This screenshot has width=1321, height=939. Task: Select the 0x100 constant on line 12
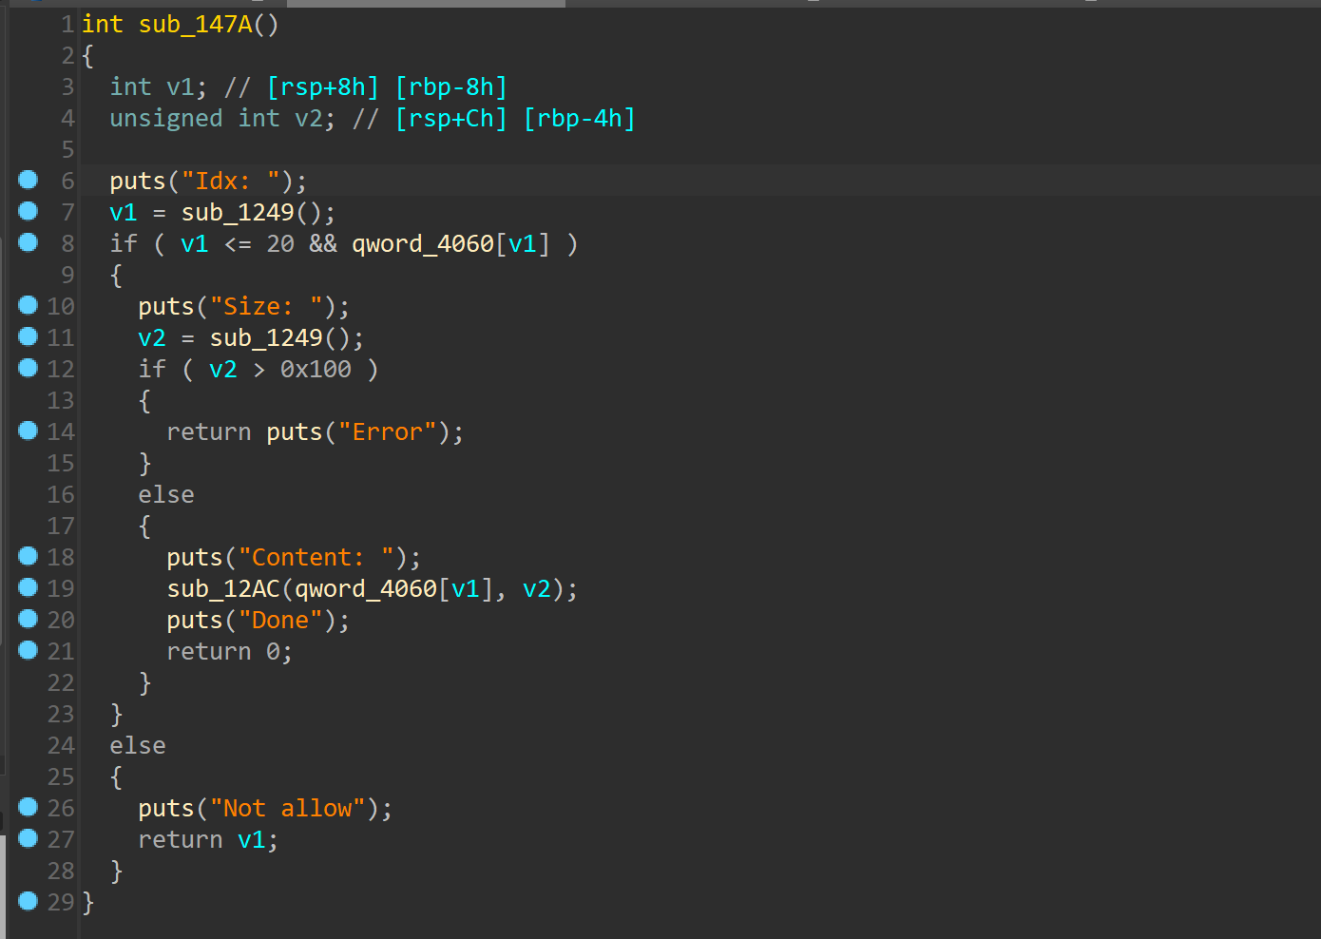coord(316,370)
